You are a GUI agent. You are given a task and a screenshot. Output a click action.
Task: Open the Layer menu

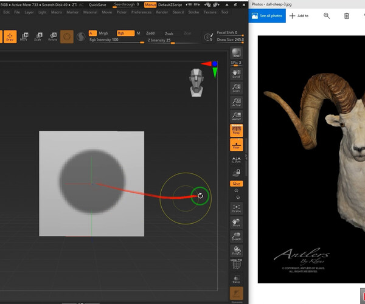point(29,12)
